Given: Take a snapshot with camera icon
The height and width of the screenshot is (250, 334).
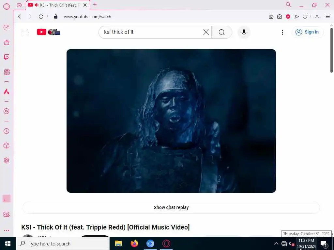Looking at the screenshot, I should (x=280, y=17).
